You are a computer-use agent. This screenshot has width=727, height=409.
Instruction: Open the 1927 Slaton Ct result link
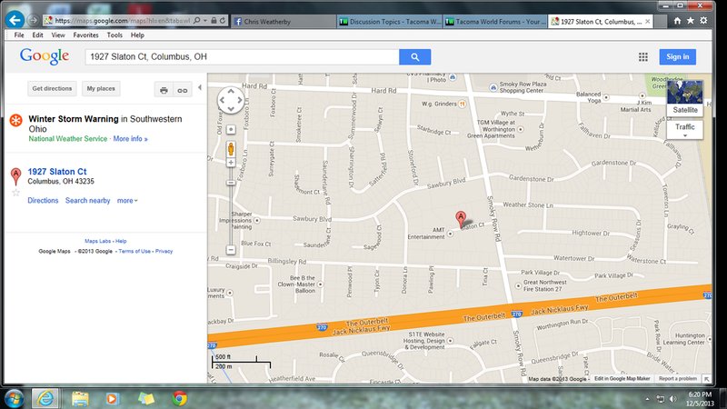(x=57, y=172)
